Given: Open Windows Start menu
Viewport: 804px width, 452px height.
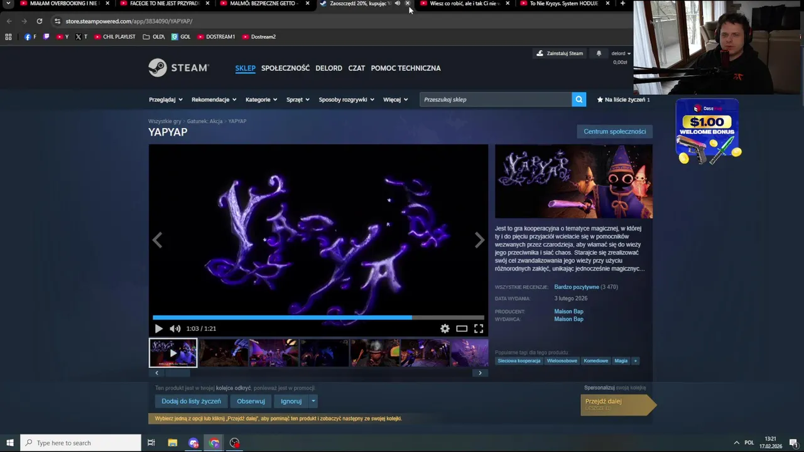Looking at the screenshot, I should (9, 443).
